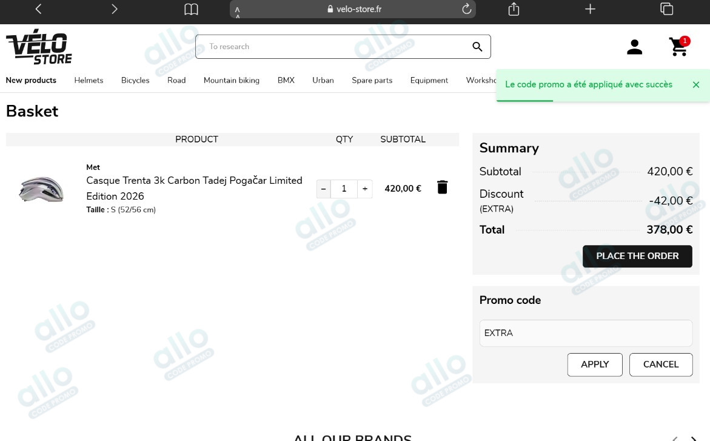Reload velo-store.fr with the refresh icon
The image size is (710, 441).
pos(466,9)
